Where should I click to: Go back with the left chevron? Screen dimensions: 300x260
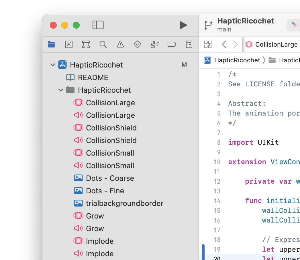tap(224, 44)
